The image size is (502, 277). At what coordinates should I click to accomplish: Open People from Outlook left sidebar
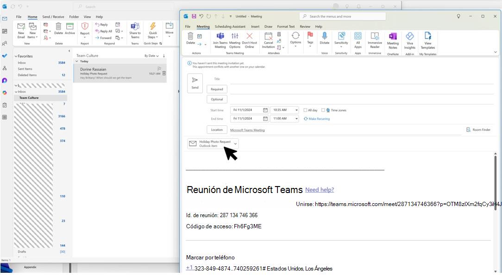(x=5, y=43)
